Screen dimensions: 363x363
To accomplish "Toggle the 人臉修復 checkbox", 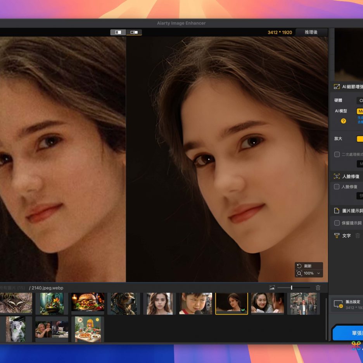I will tap(337, 187).
